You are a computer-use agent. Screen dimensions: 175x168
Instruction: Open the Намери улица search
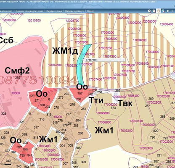tap(54, 11)
